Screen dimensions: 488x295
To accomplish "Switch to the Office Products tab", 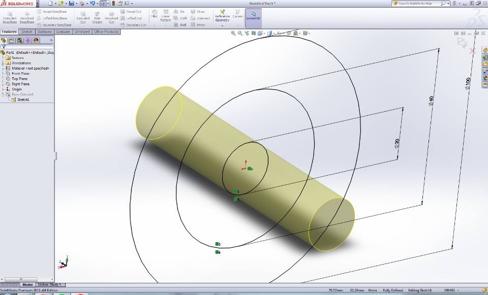I will point(106,31).
